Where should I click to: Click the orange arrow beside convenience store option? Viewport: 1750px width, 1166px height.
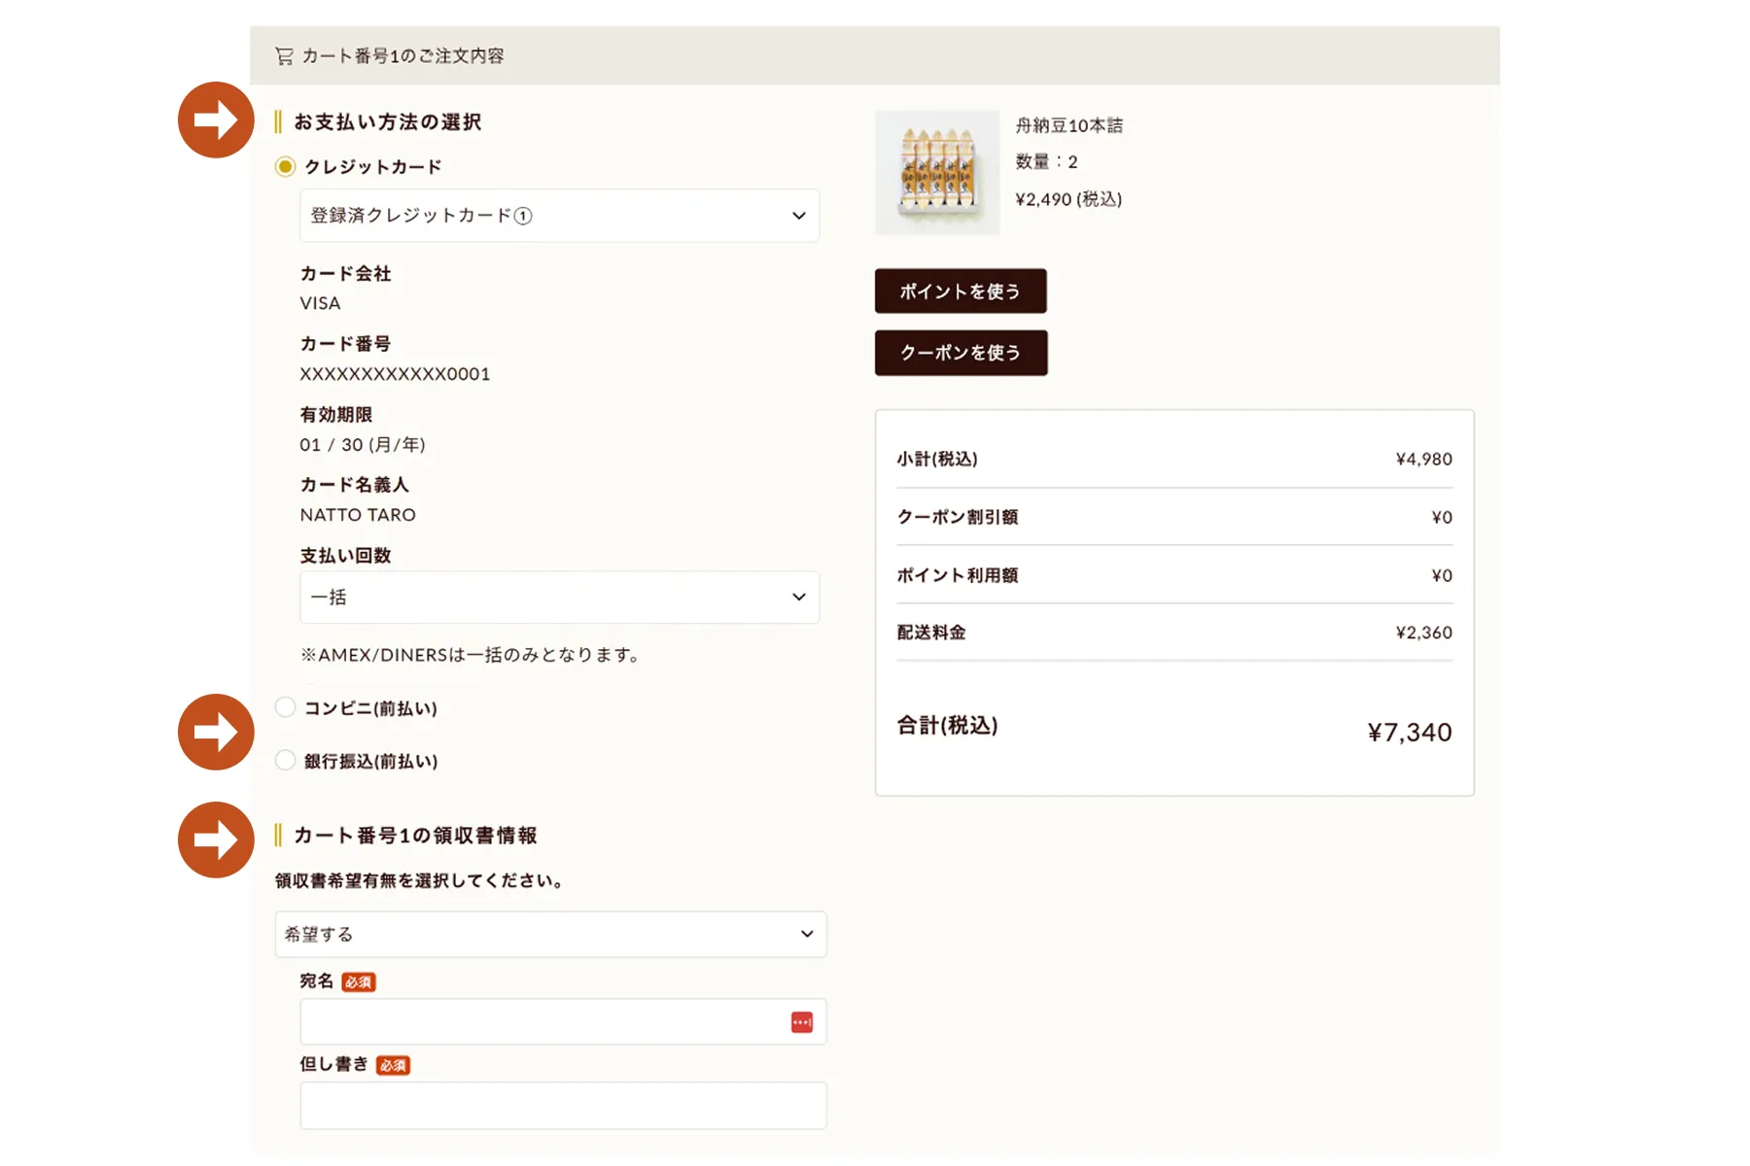pos(216,732)
